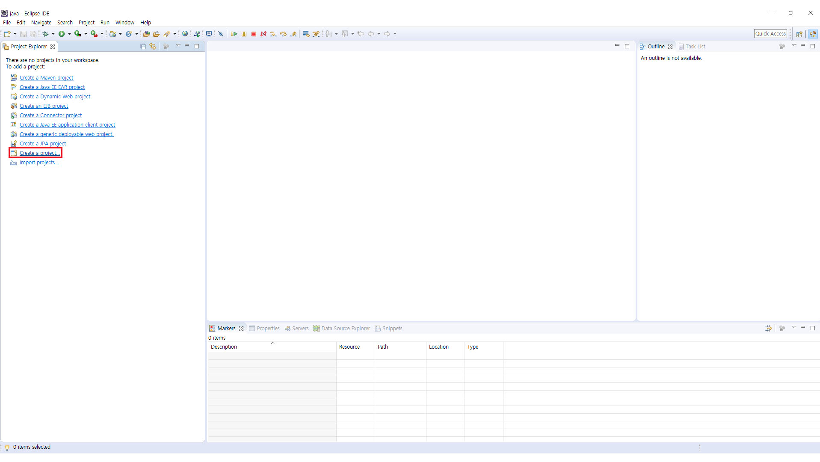820x462 pixels.
Task: Click the Resource column header
Action: tap(355, 347)
